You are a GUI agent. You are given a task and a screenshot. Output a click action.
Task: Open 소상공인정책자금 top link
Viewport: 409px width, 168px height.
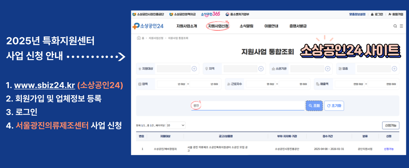[183, 14]
